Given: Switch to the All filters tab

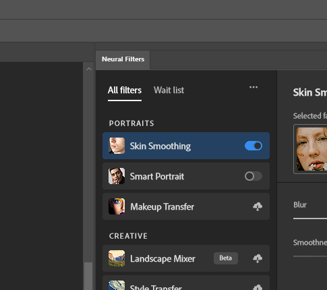Looking at the screenshot, I should pyautogui.click(x=125, y=90).
